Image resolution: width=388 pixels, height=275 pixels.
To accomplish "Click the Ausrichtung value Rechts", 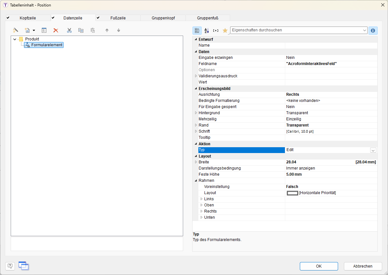I will coord(292,94).
